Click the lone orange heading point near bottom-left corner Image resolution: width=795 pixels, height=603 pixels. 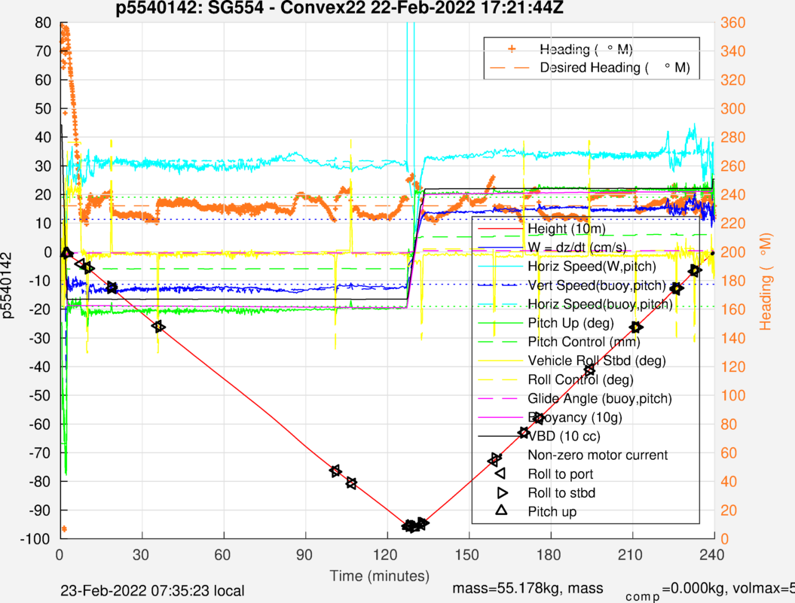pyautogui.click(x=64, y=528)
